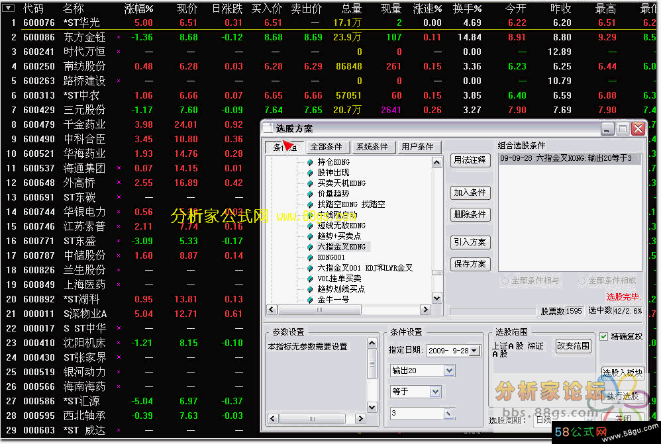Click condition tree scroll-down arrow
661x444 pixels.
coord(436,298)
